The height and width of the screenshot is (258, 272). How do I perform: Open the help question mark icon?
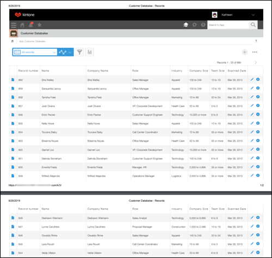coord(203,25)
